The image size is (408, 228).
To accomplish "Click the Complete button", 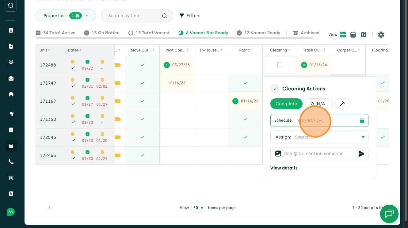I will pyautogui.click(x=286, y=104).
